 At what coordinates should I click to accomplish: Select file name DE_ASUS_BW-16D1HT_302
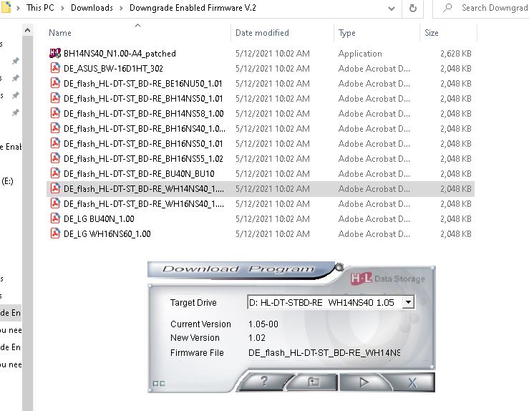113,69
